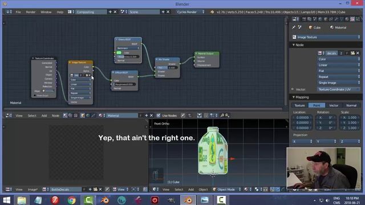The image size is (365, 205).
Task: Open node editor Add menu
Action: pos(44,116)
